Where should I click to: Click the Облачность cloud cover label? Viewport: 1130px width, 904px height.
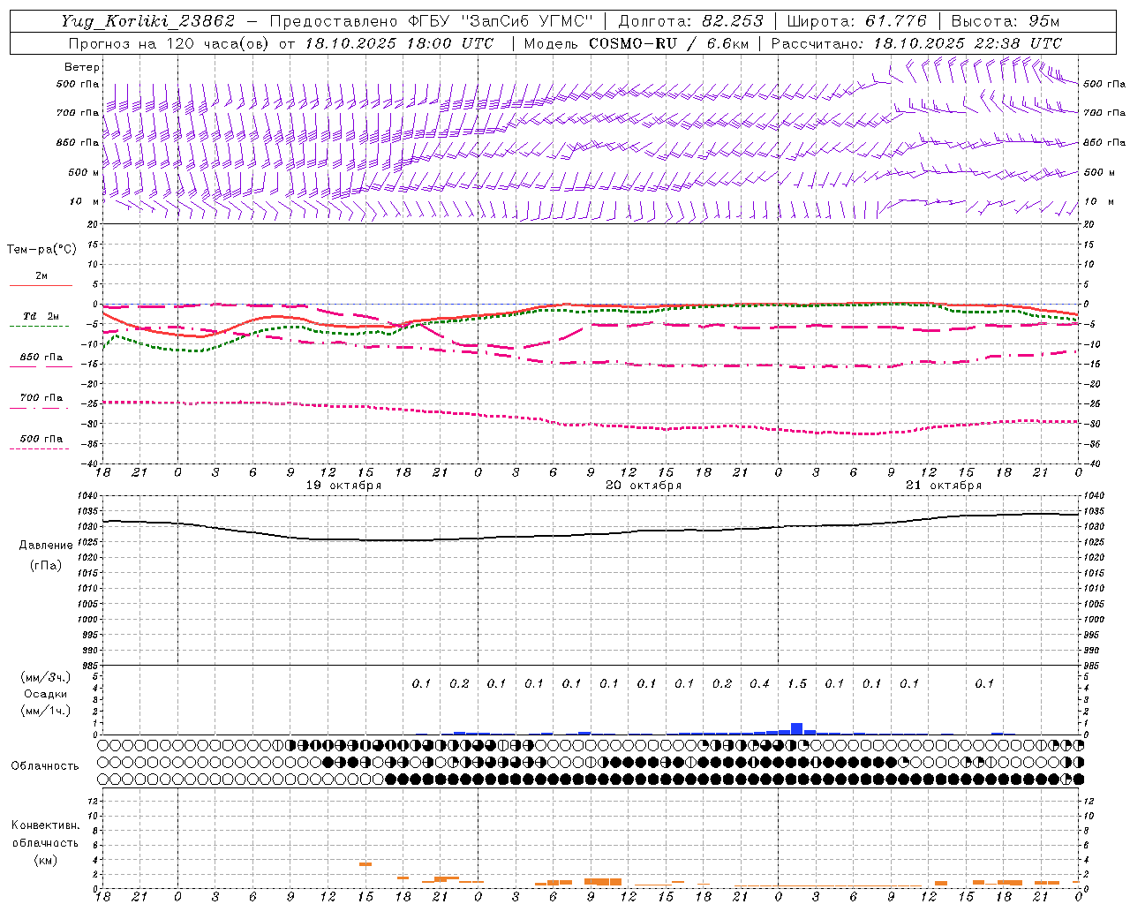click(x=44, y=765)
